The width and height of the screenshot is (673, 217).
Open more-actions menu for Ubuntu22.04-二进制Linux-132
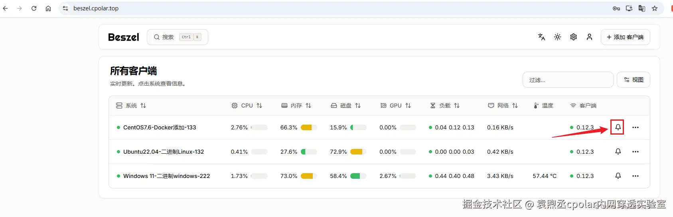[x=635, y=152]
